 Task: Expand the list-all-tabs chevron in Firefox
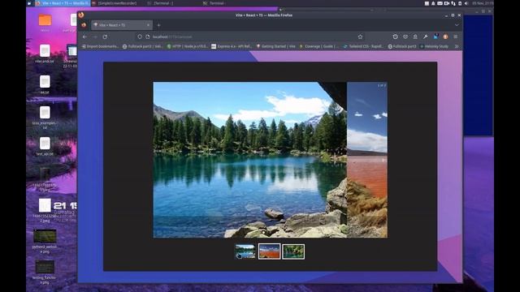pyautogui.click(x=457, y=25)
